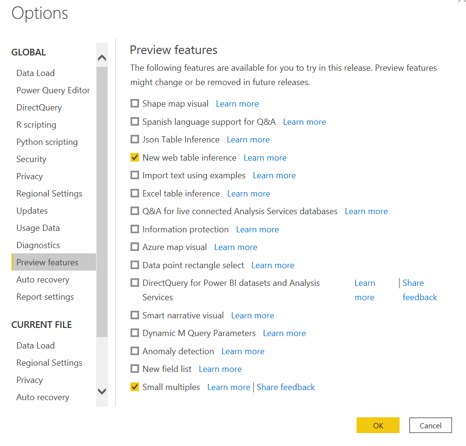Viewport: 466px width, 446px height.
Task: Click the sidebar scroll up arrow
Action: click(x=102, y=57)
